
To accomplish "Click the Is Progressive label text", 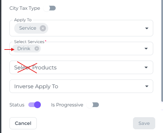I will point(67,105).
